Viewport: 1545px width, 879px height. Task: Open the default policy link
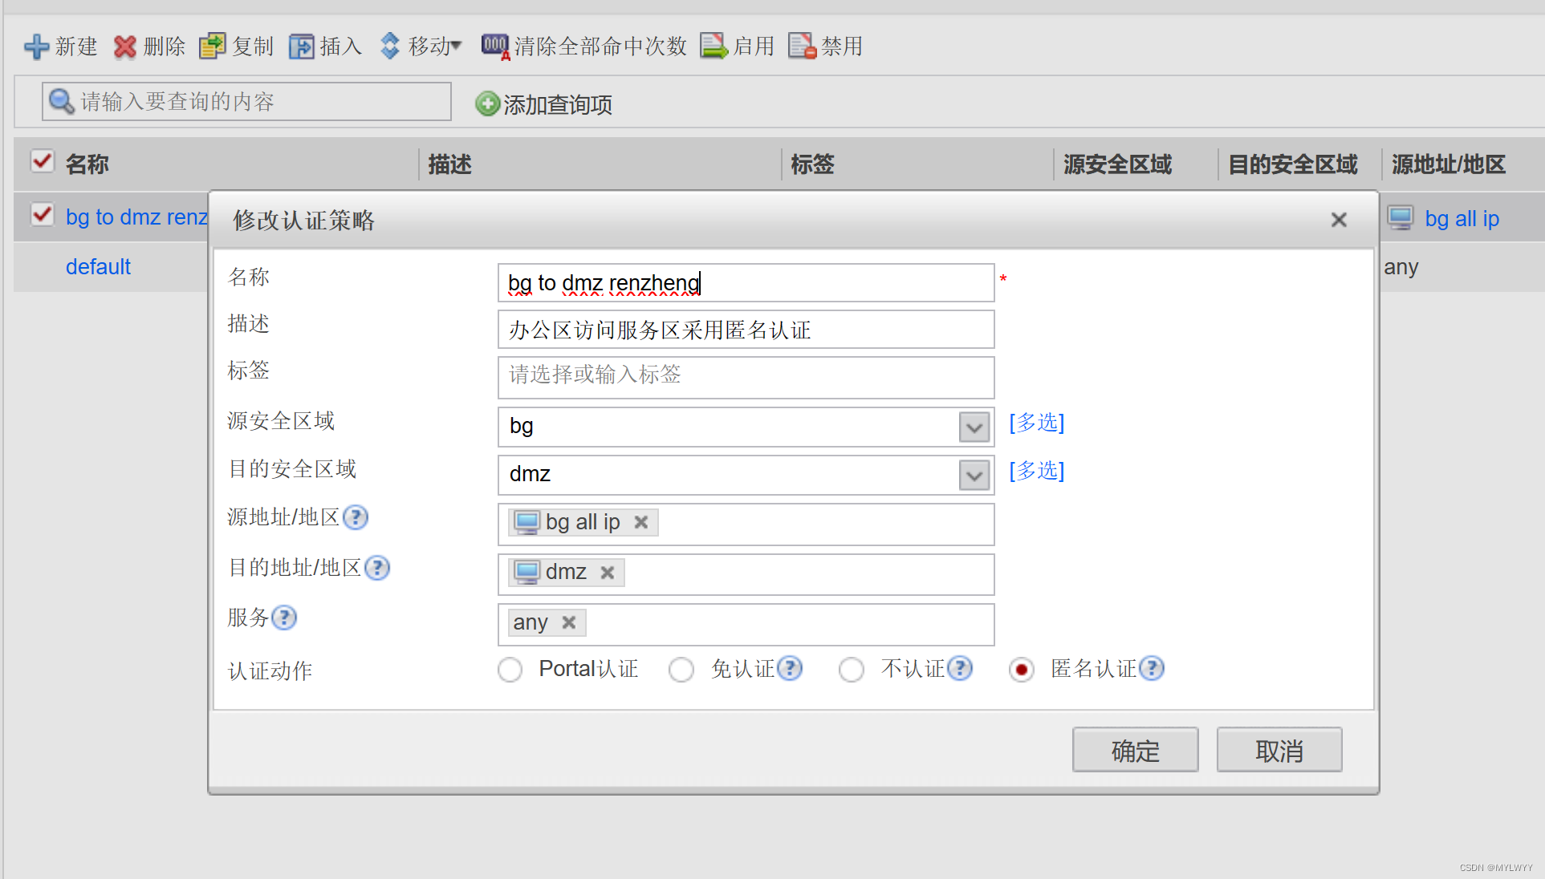98,267
